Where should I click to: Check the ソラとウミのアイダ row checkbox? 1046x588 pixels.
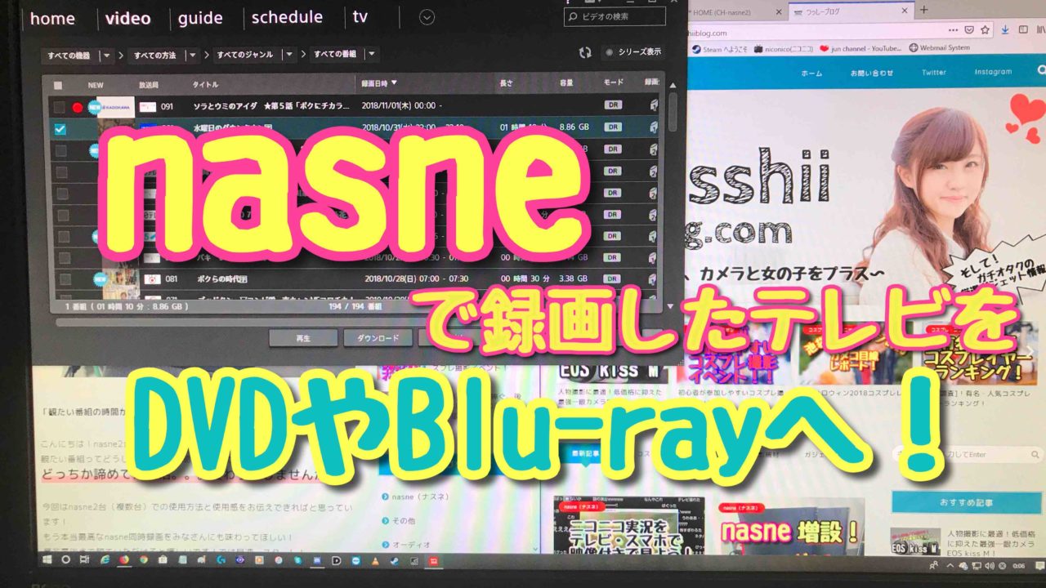click(x=59, y=107)
